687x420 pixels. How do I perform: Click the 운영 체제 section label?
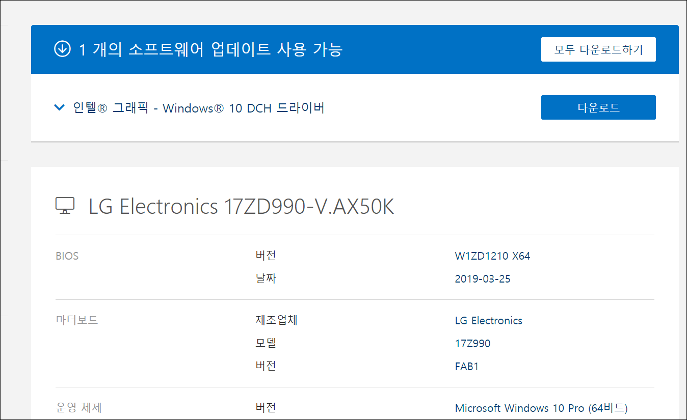coord(78,408)
